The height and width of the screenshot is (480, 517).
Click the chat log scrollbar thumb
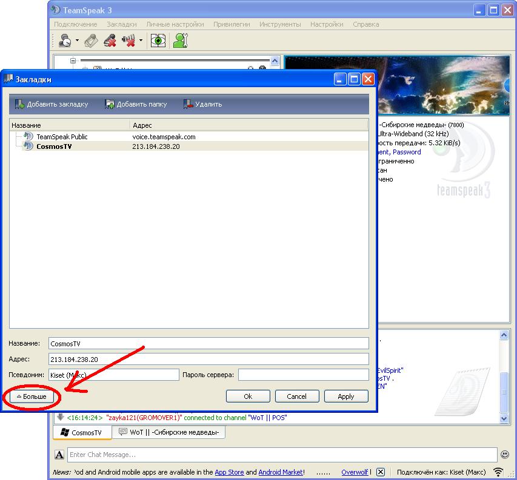click(x=504, y=392)
